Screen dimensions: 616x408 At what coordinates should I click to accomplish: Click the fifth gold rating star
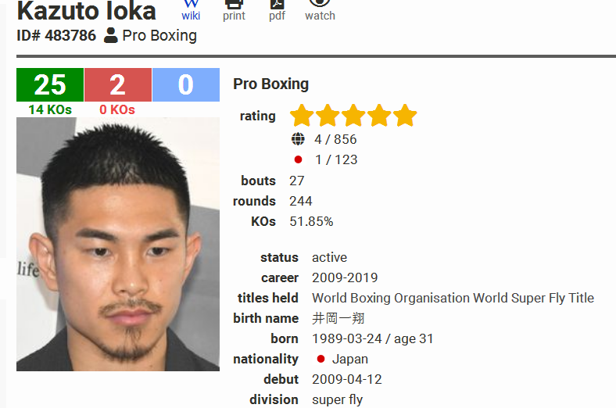(405, 116)
